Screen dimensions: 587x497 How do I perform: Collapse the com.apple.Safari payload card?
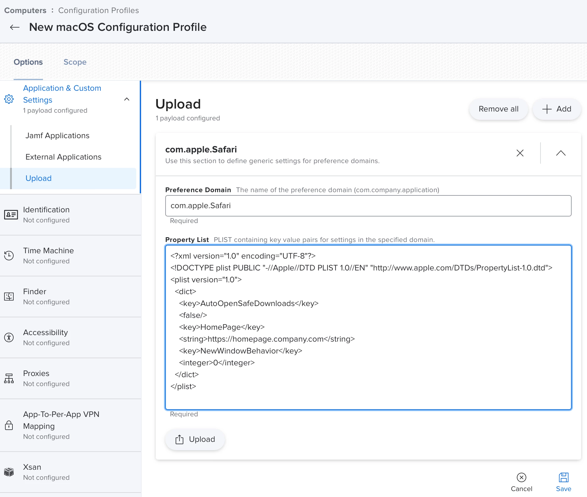pyautogui.click(x=561, y=153)
